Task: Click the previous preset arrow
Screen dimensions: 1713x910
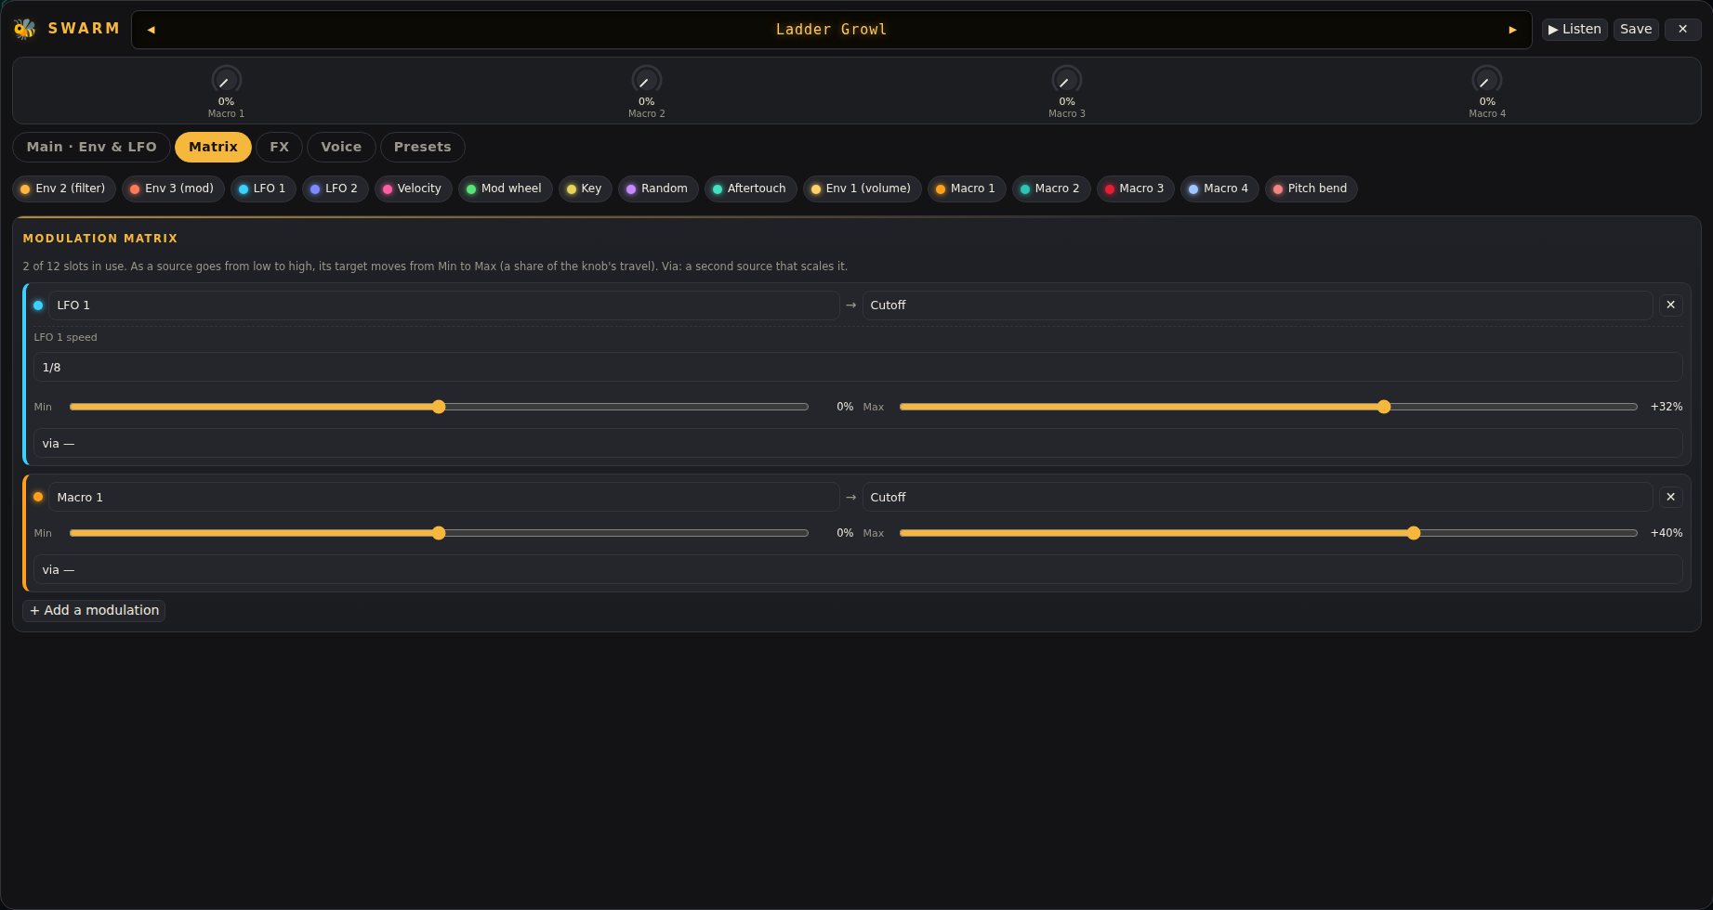Action: pyautogui.click(x=151, y=30)
